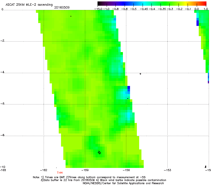Click the colorbar label -15.0

tap(98, 9)
